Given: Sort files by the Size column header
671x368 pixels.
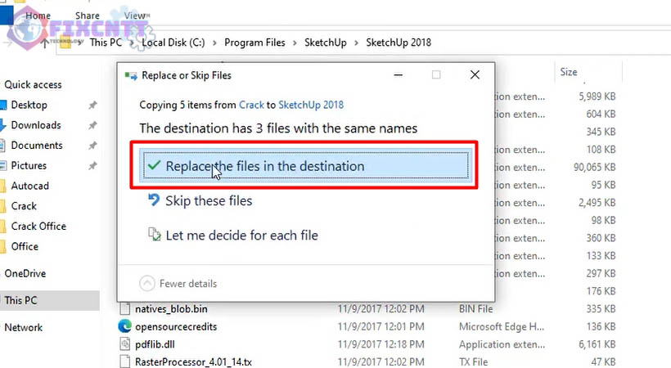Looking at the screenshot, I should pos(569,72).
